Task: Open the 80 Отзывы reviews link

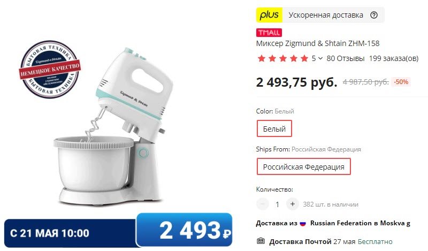Action: pyautogui.click(x=345, y=58)
